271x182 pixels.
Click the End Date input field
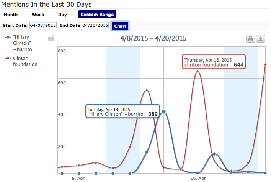click(x=95, y=25)
